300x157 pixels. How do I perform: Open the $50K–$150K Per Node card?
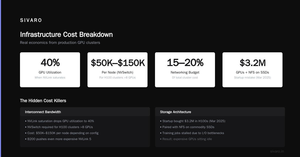pyautogui.click(x=117, y=70)
